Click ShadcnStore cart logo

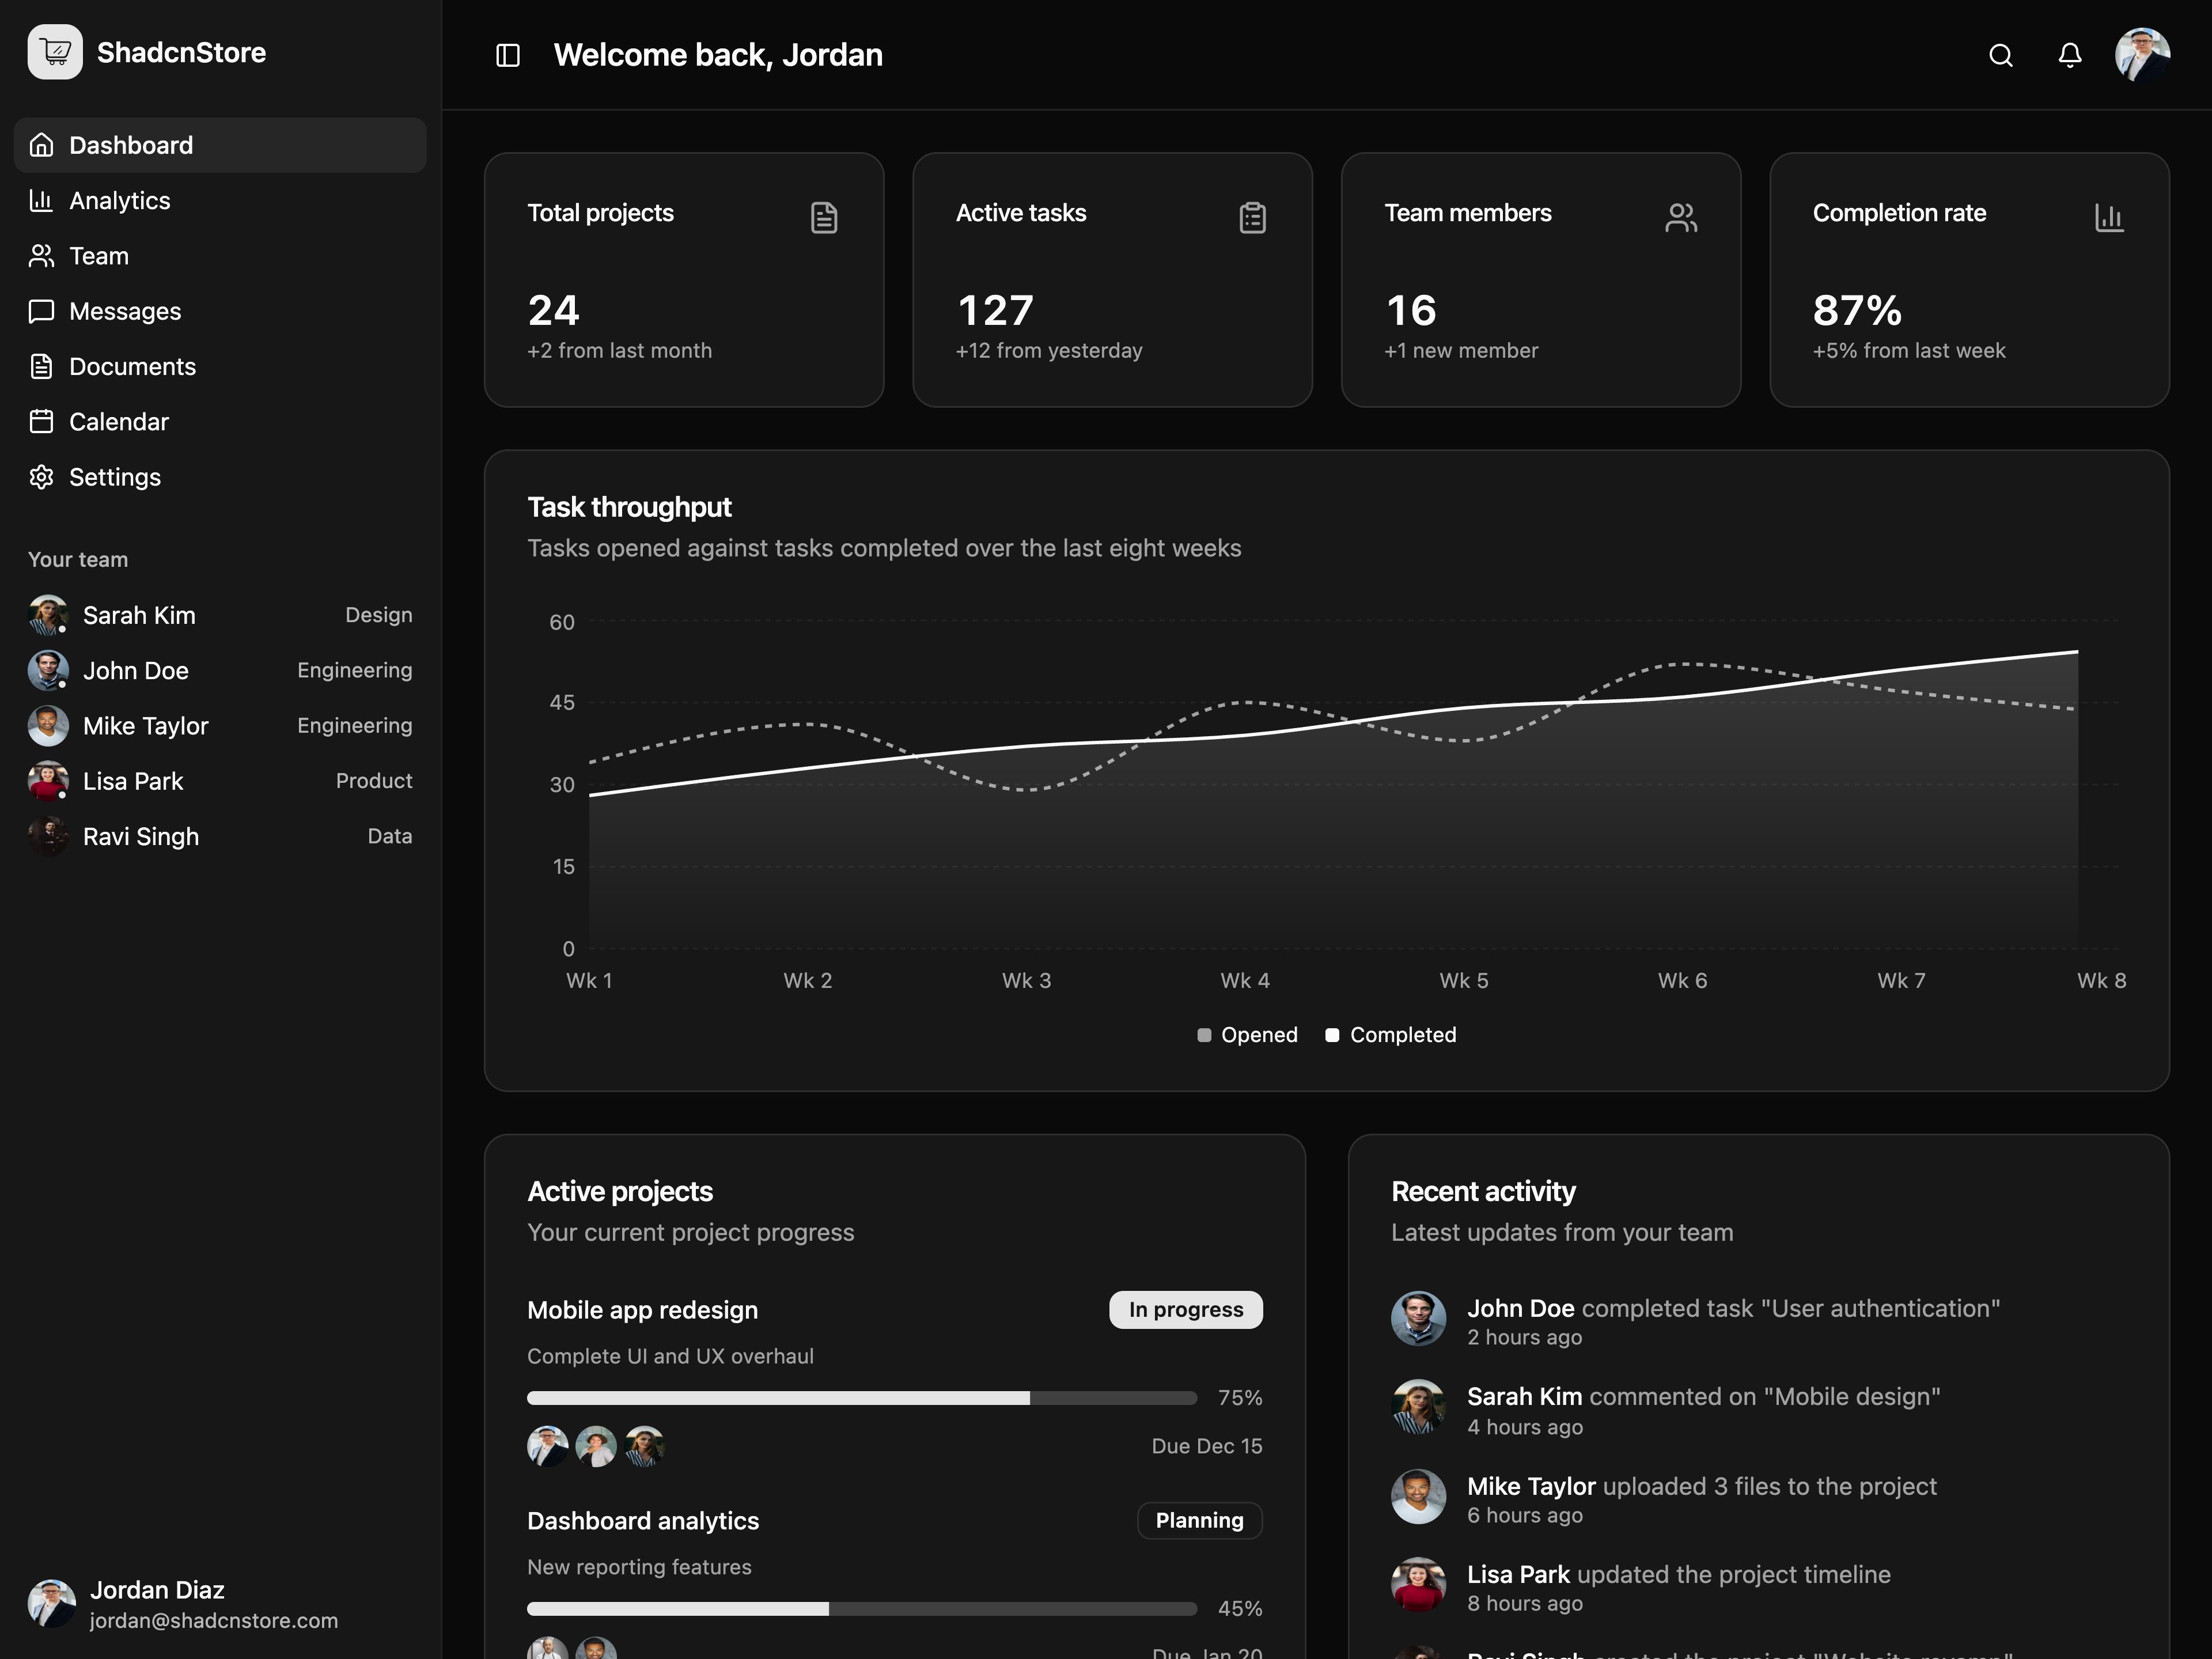point(55,52)
